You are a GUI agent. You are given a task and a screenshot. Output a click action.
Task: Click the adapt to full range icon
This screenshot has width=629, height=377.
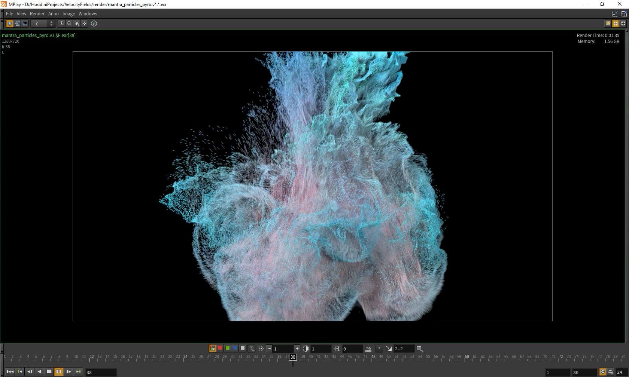click(x=368, y=349)
